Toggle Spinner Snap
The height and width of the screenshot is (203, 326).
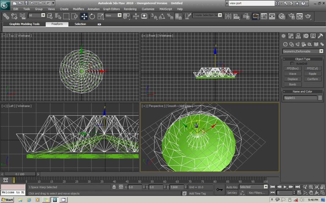coord(178,16)
